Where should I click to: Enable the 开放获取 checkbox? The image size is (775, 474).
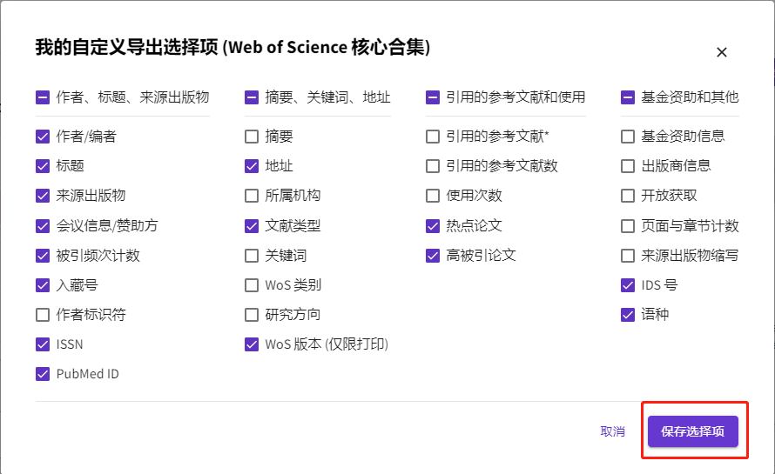click(x=628, y=196)
